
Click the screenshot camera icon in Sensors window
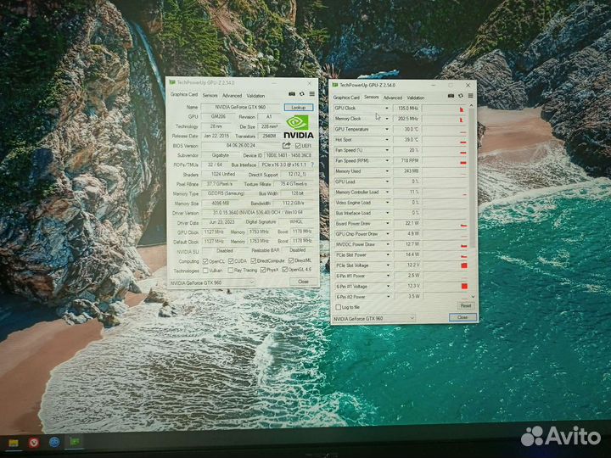coord(451,96)
